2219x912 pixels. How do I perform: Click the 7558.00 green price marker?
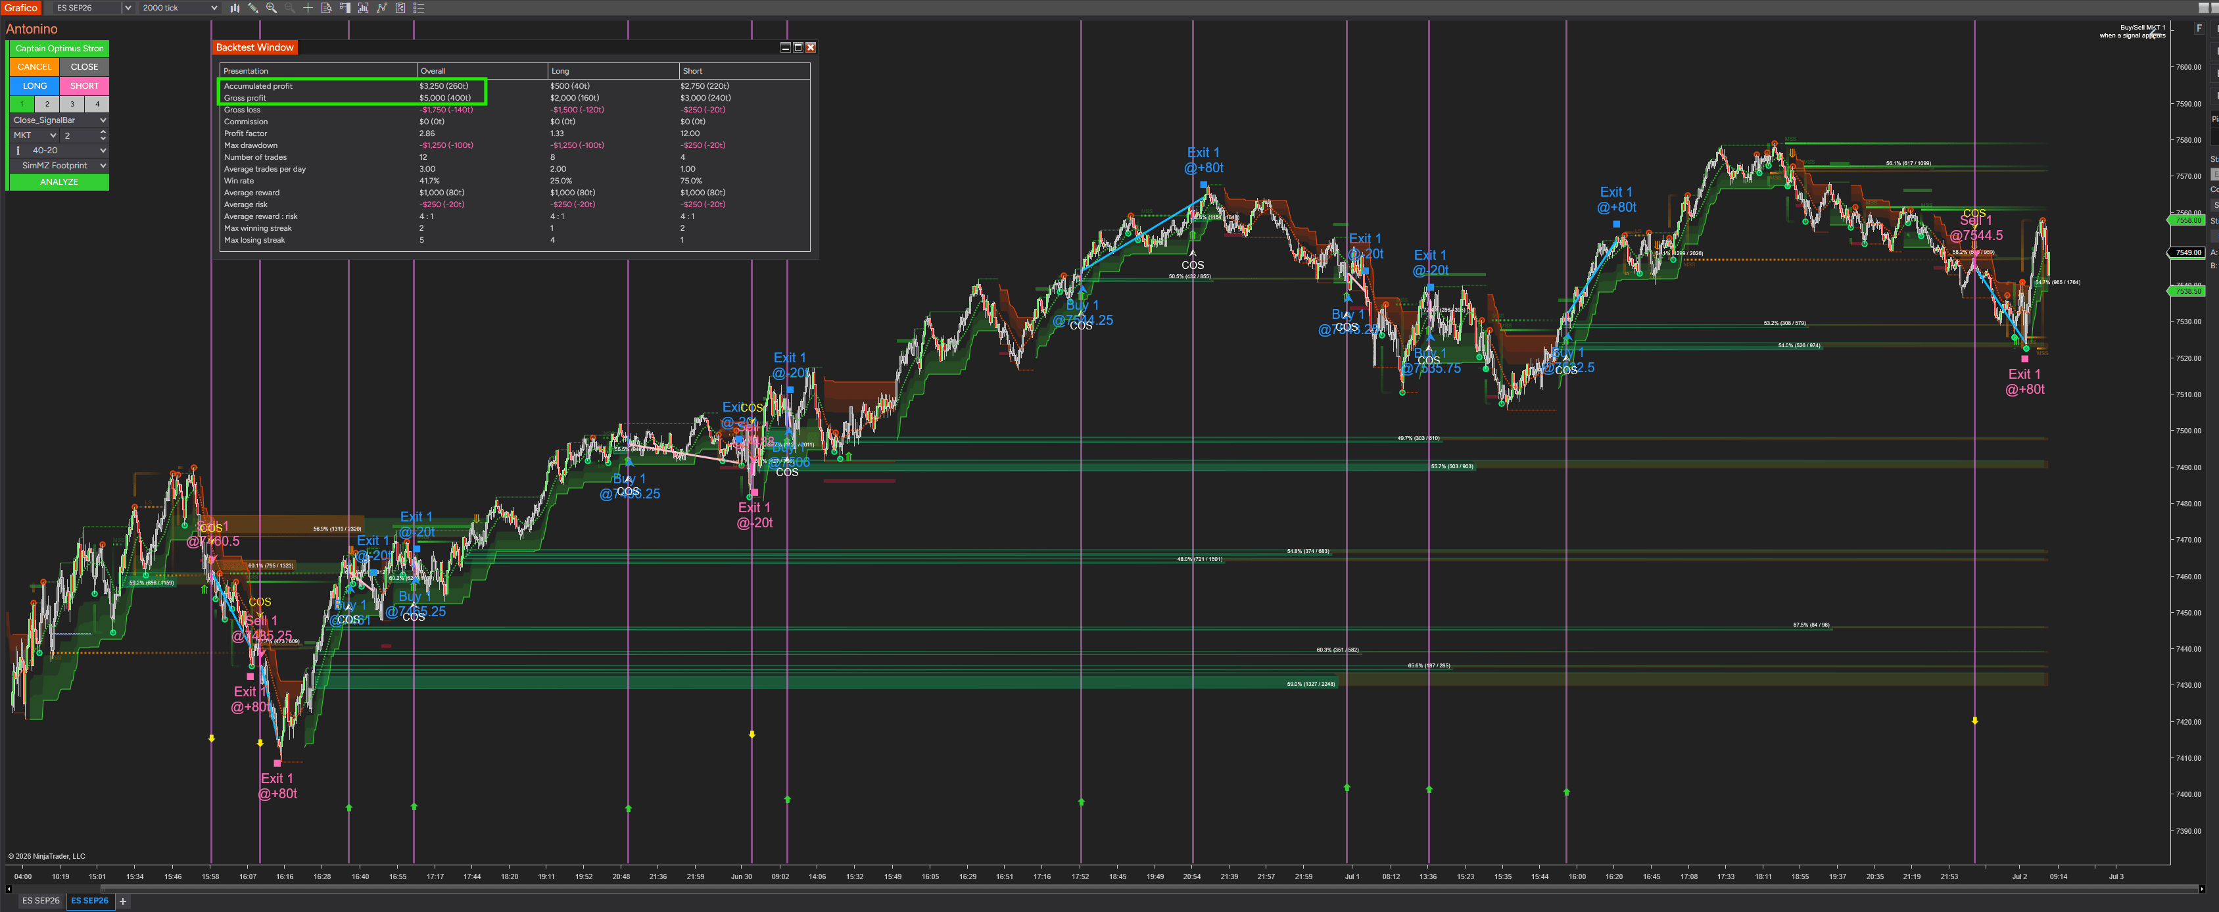[x=2186, y=220]
